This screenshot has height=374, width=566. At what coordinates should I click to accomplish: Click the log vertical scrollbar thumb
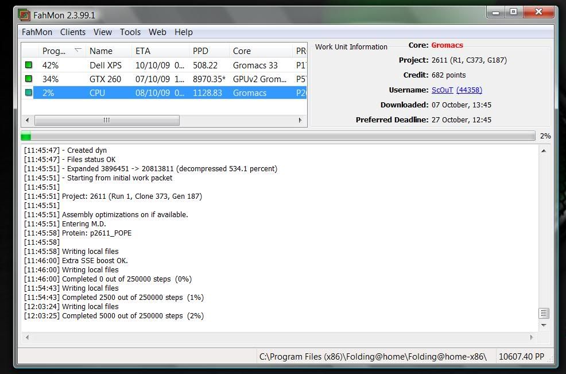[544, 313]
